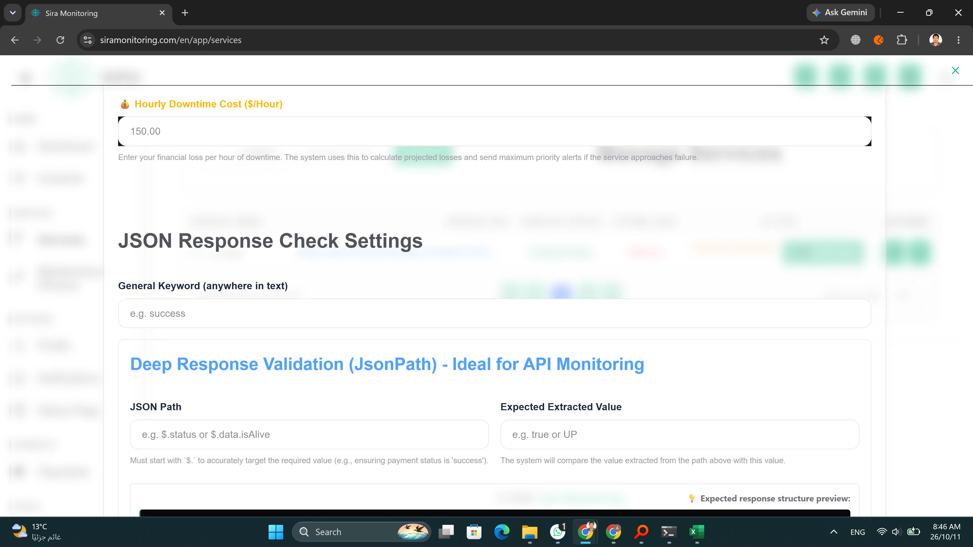Open the Chrome profile avatar

point(935,40)
